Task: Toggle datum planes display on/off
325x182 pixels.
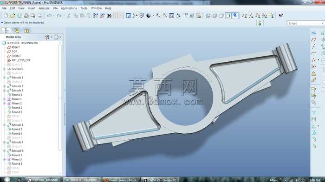Action: click(x=245, y=15)
